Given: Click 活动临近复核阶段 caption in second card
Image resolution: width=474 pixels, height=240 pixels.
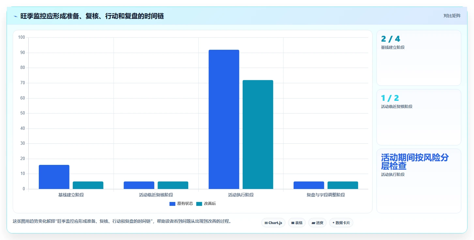Looking at the screenshot, I should [x=397, y=107].
